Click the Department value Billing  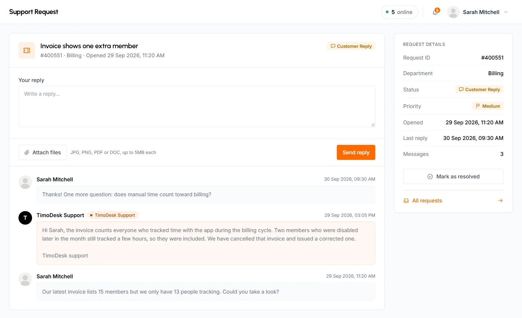pos(496,73)
